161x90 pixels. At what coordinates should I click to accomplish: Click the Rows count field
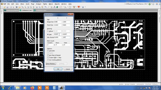59,45
